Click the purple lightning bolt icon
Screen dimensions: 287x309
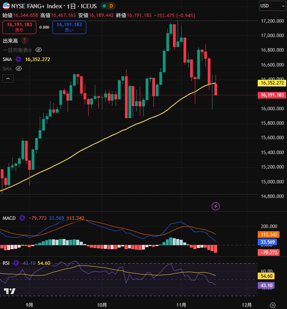click(x=215, y=206)
